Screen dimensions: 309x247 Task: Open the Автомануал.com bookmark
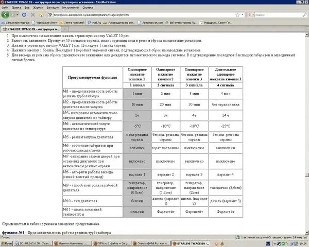pyautogui.click(x=150, y=23)
